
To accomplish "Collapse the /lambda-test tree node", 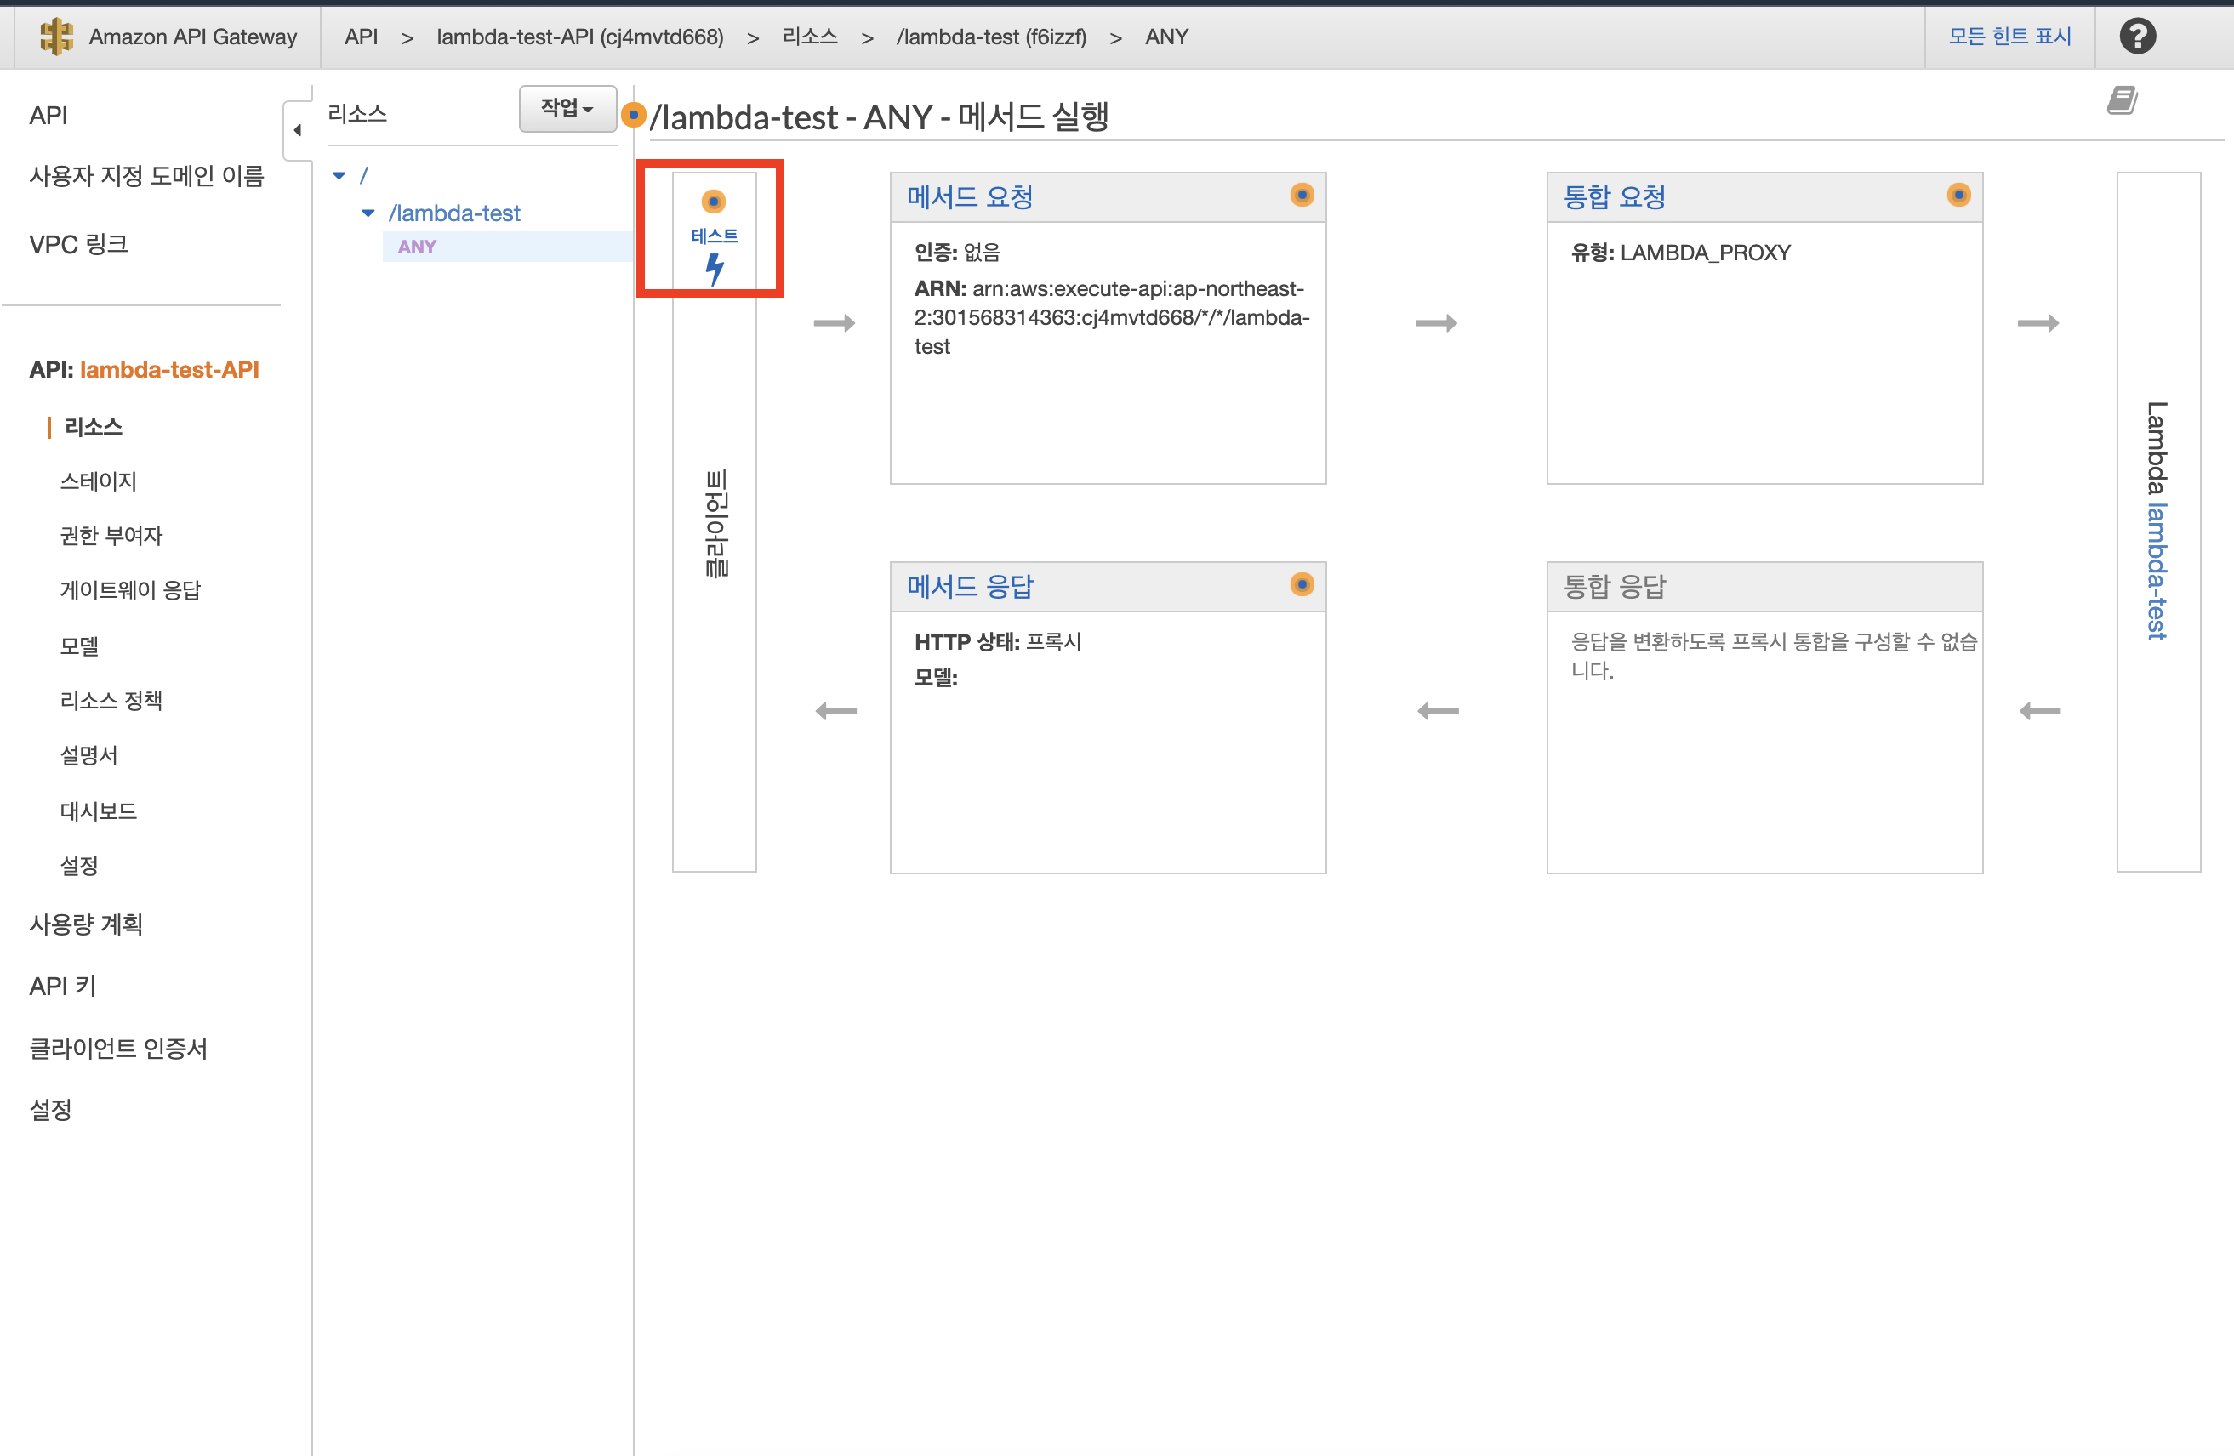I will (x=368, y=213).
